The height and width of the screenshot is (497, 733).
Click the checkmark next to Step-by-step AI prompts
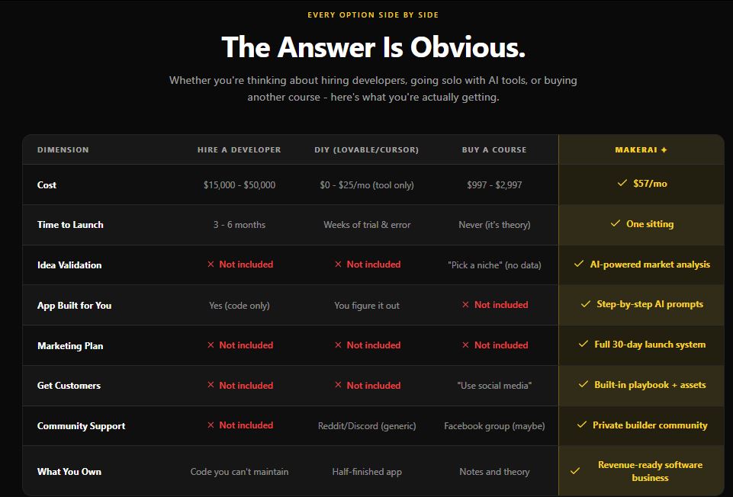[586, 304]
